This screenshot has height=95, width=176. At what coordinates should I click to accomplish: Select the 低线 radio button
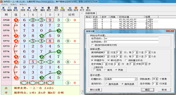[x=94, y=70]
